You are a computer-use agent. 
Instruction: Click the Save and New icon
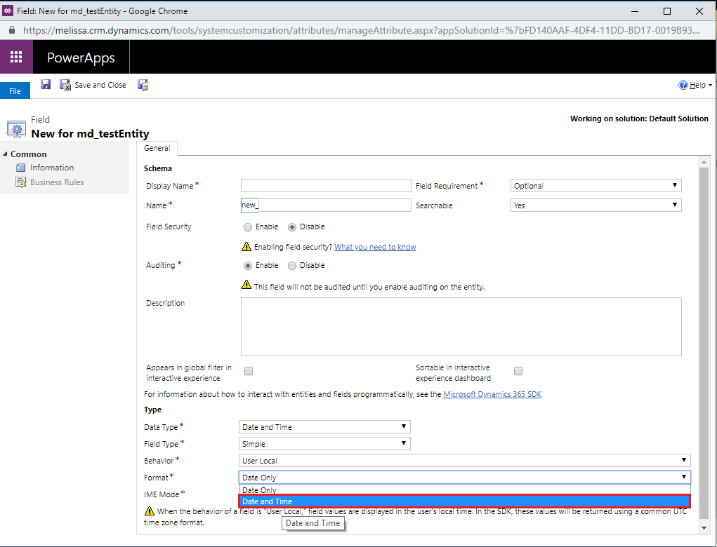point(143,85)
